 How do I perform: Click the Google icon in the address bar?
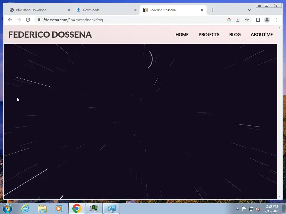(229, 20)
